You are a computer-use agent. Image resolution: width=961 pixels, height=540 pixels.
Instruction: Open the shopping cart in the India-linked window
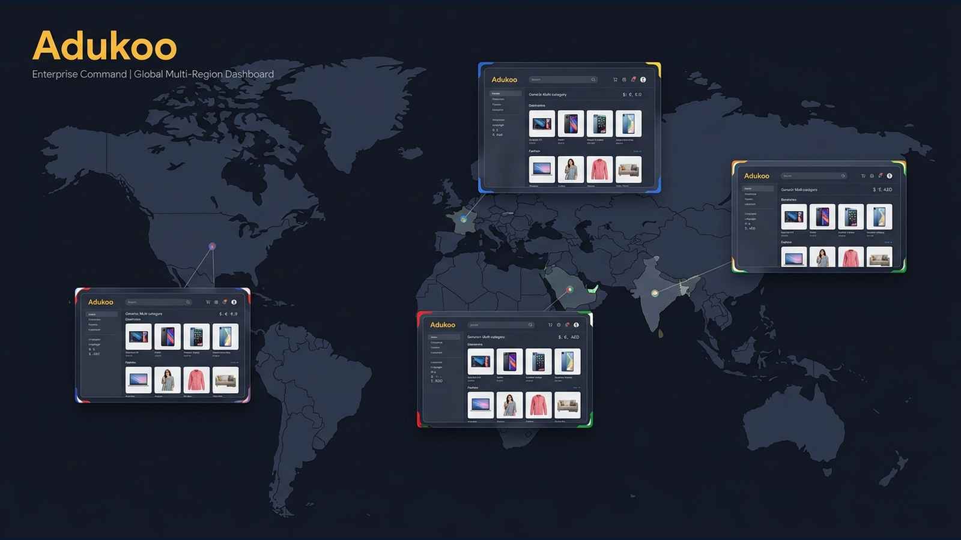[863, 176]
